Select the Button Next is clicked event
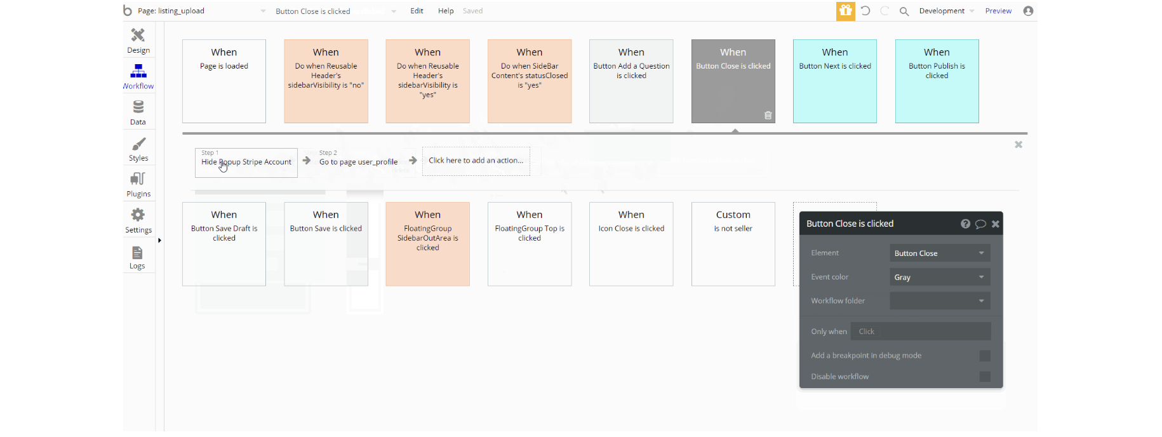 834,81
